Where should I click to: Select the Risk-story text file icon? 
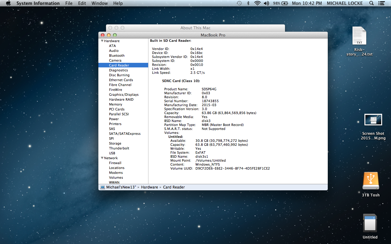(x=359, y=36)
